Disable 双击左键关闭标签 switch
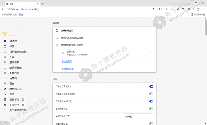207x125 pixels. [151, 101]
